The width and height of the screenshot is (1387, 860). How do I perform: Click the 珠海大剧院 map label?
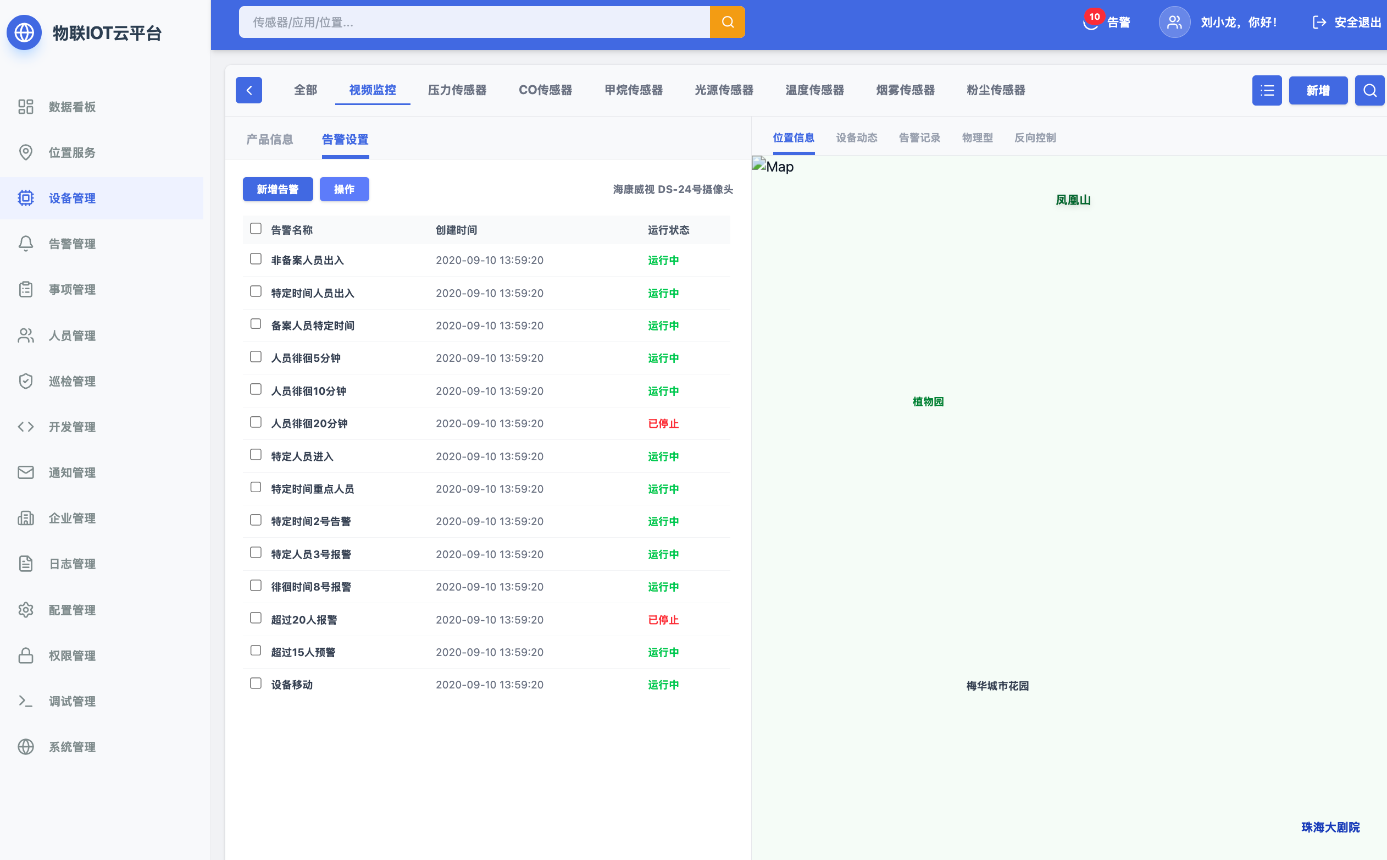point(1331,827)
